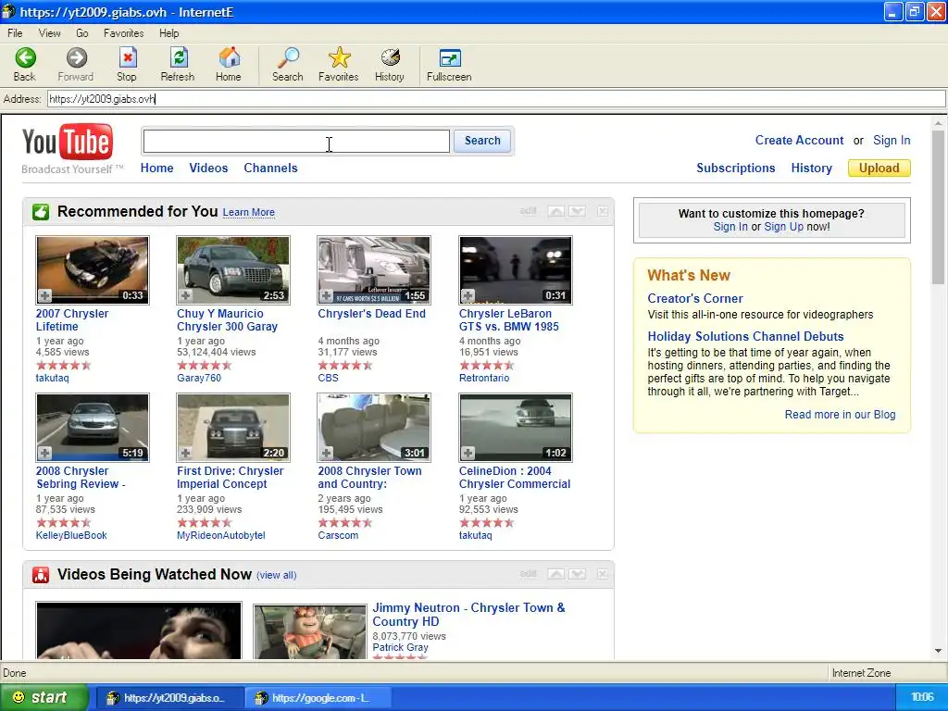Open the browser Search toolbar icon
The height and width of the screenshot is (711, 948).
pos(288,64)
